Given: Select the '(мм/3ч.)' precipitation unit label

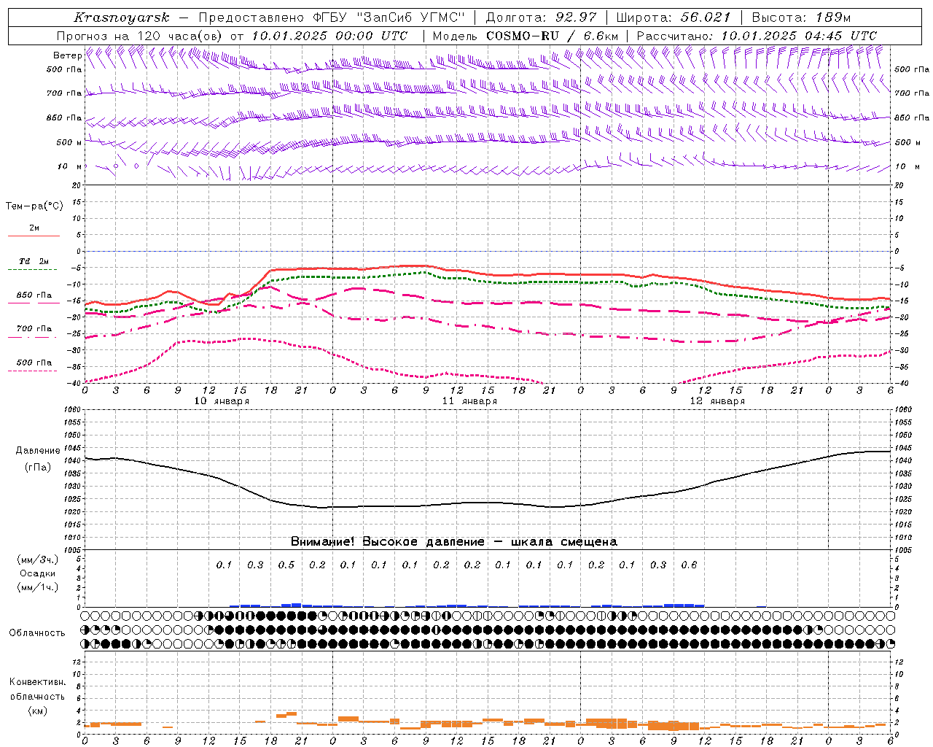Looking at the screenshot, I should pos(38,560).
